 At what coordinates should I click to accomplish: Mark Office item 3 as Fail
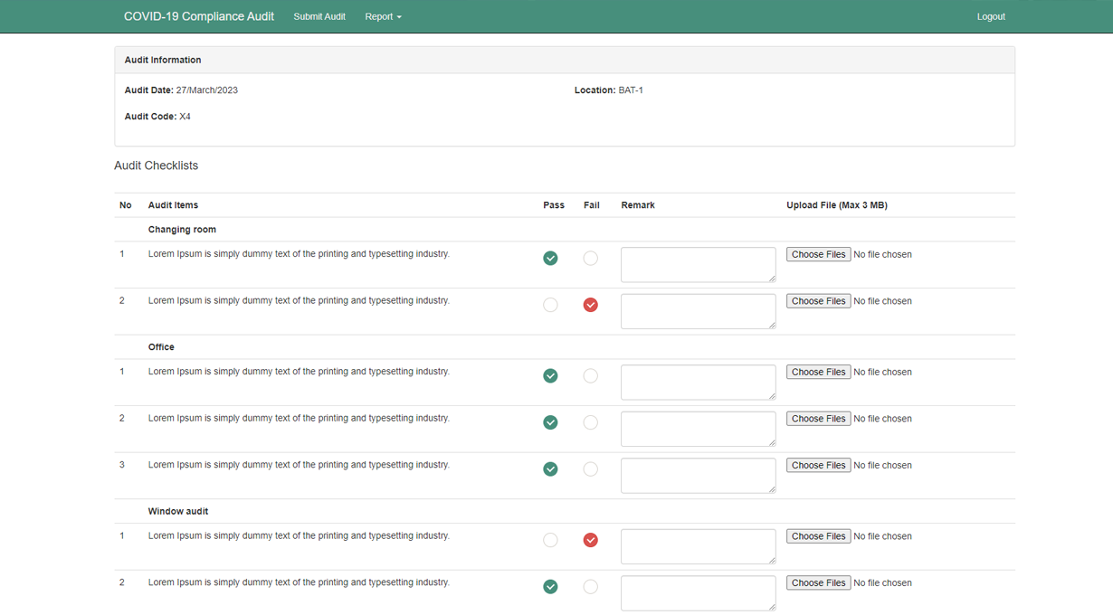(590, 469)
